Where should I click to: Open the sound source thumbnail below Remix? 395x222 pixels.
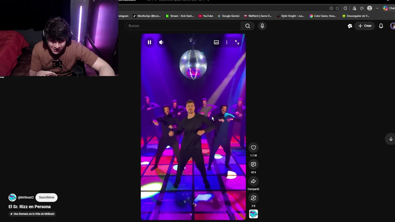pos(253,214)
